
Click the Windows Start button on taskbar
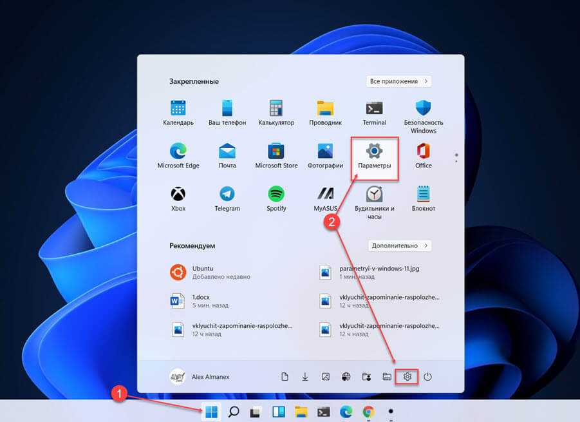coord(211,412)
